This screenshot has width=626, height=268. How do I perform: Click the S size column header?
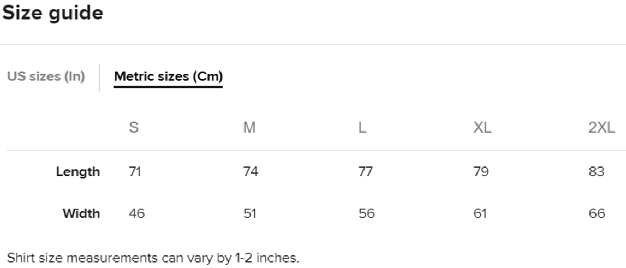134,128
